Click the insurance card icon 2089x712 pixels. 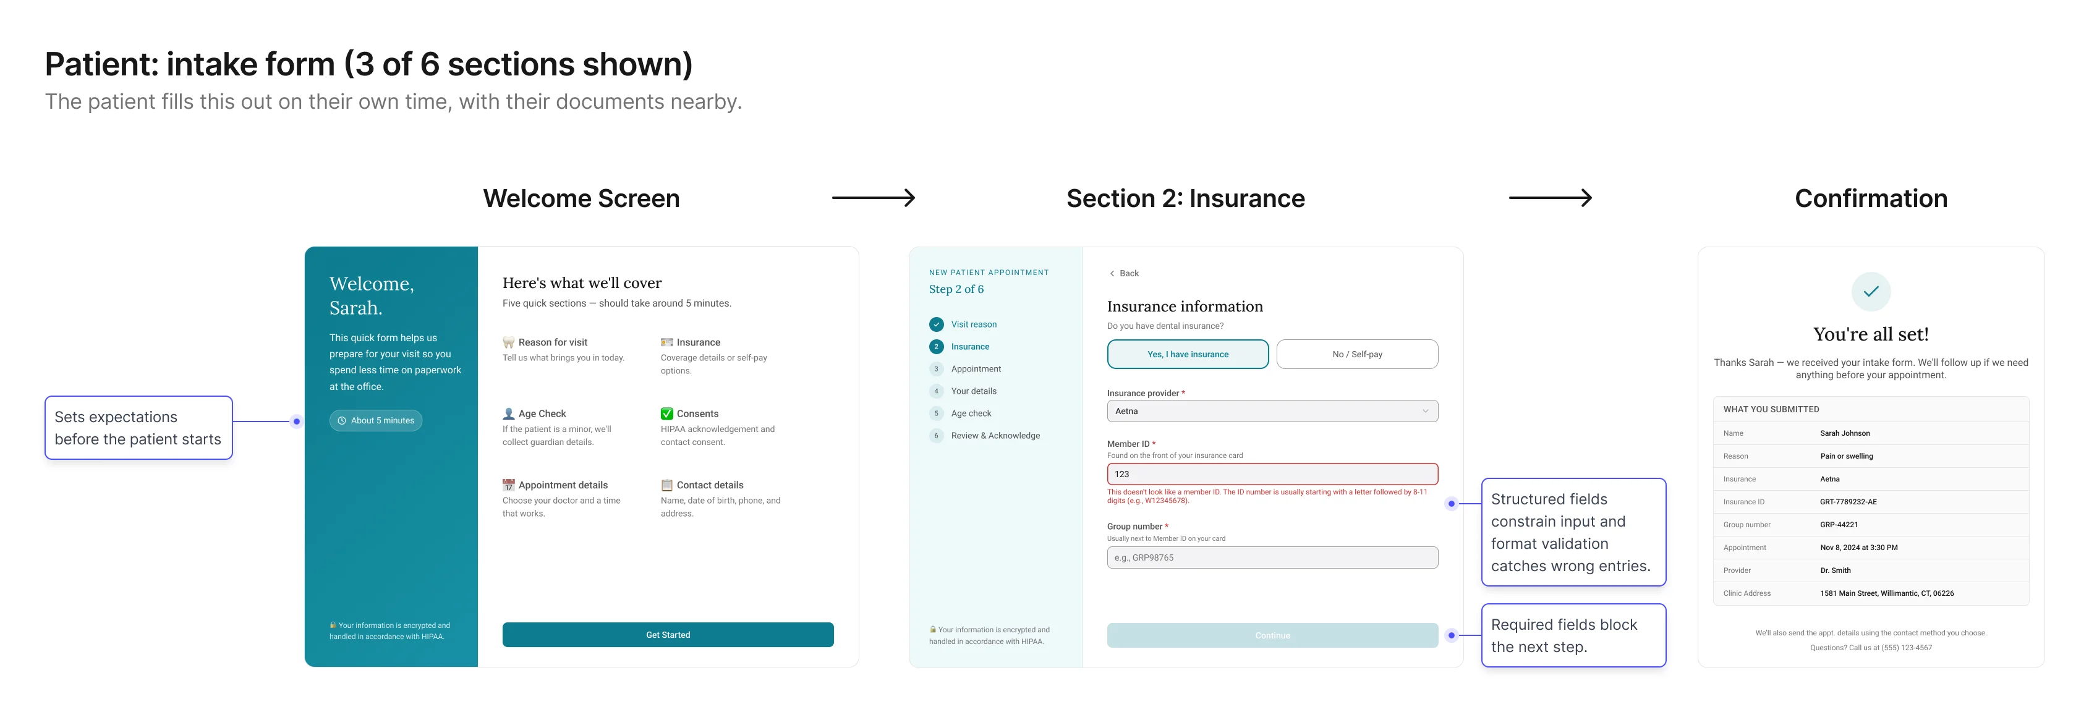tap(666, 342)
